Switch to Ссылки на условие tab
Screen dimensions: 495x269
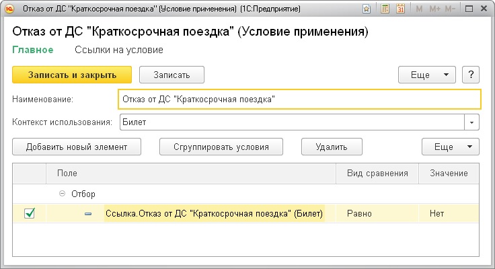[118, 50]
